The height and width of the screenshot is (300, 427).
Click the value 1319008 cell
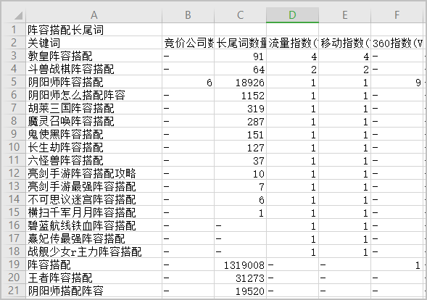click(241, 264)
